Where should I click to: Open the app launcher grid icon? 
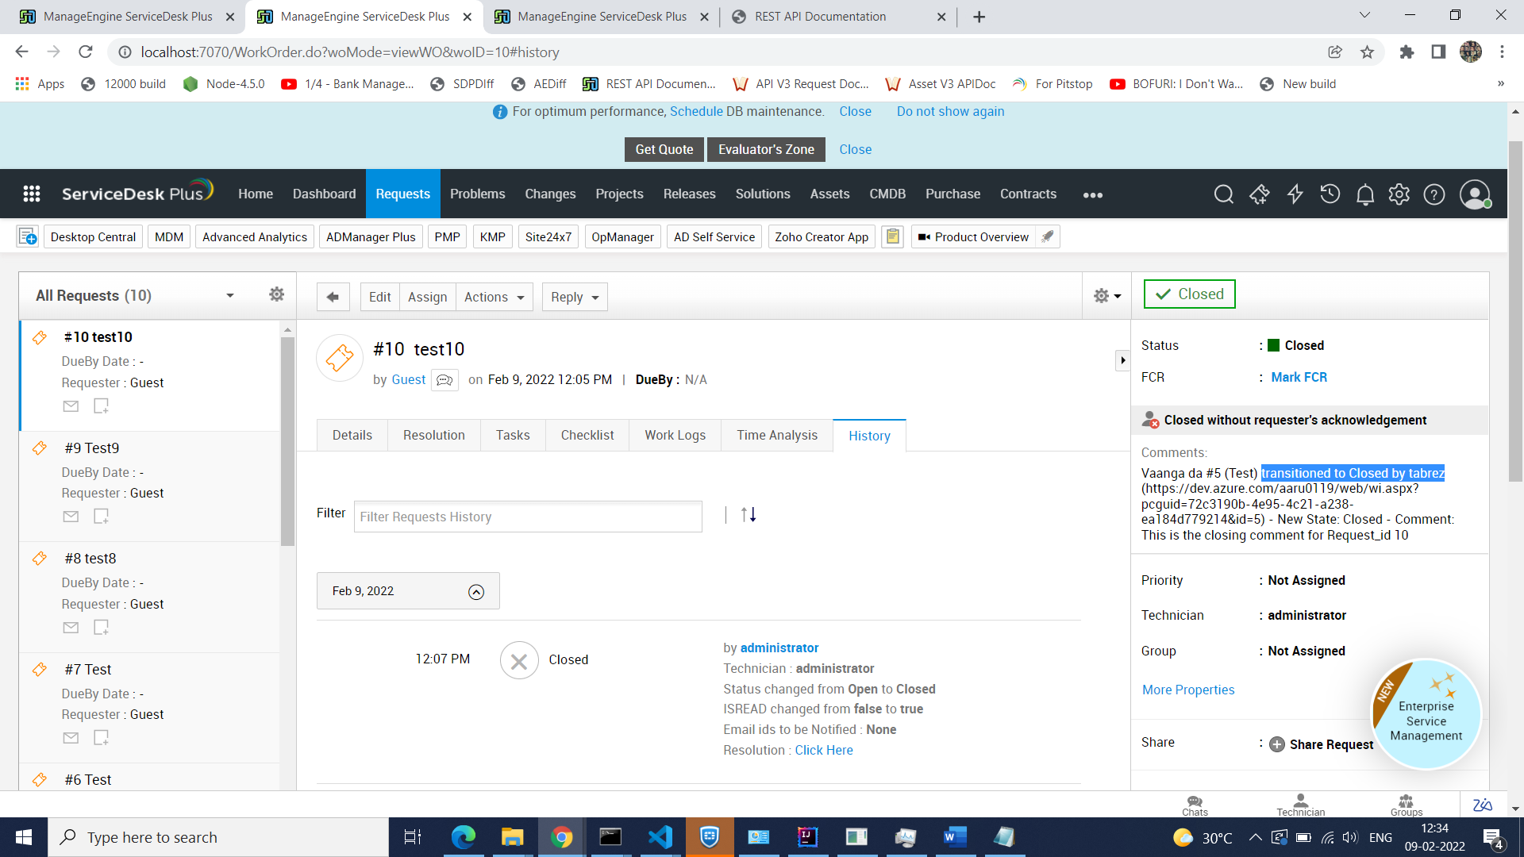tap(32, 194)
